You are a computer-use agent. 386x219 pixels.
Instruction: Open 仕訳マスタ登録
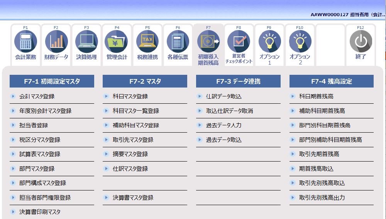point(130,168)
